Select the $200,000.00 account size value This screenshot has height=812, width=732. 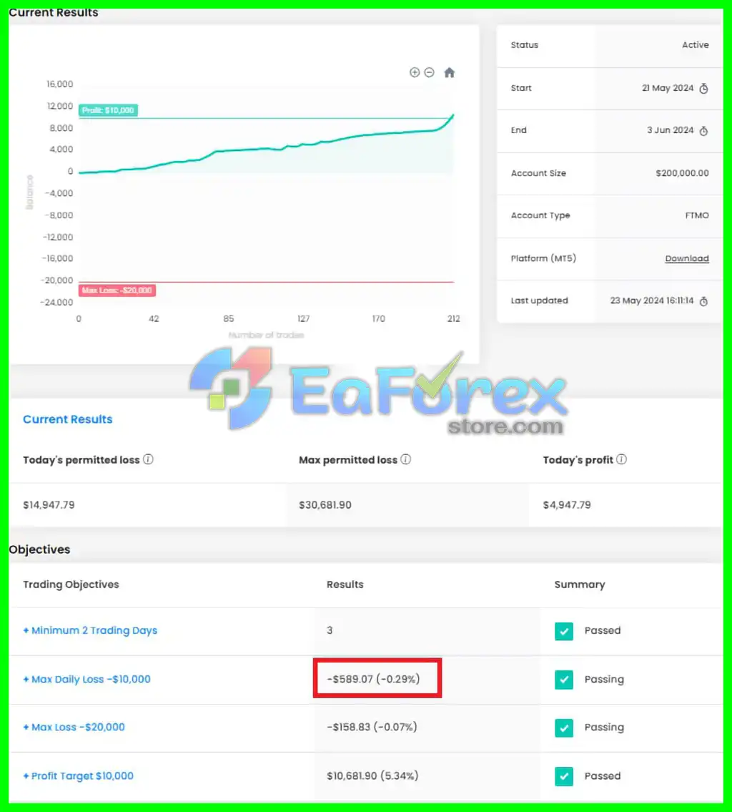(x=682, y=173)
